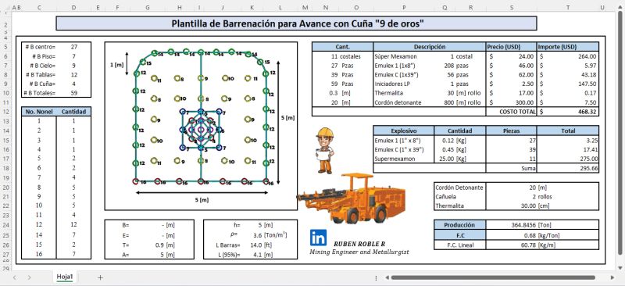The height and width of the screenshot is (286, 625).
Task: Select column header T
Action: 568,8
